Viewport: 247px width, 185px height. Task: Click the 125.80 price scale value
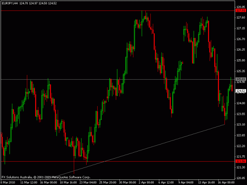pyautogui.click(x=241, y=60)
